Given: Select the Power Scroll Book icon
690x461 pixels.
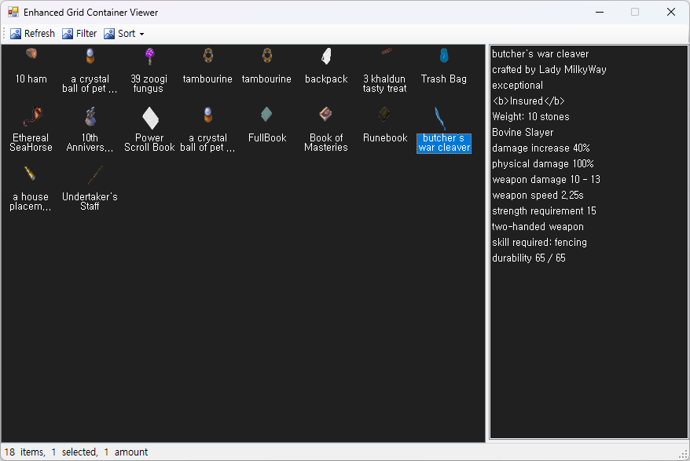Looking at the screenshot, I should (x=150, y=118).
